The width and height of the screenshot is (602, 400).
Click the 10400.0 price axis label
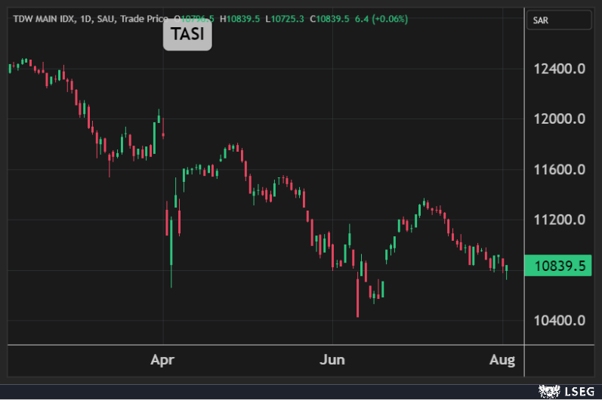click(x=560, y=320)
